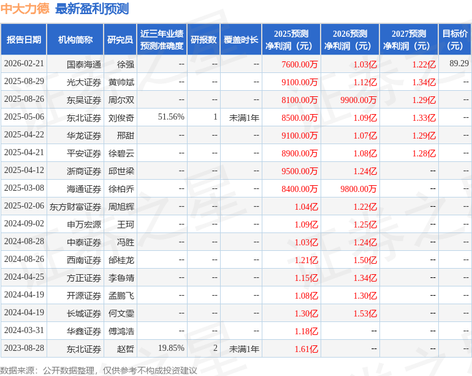Image resolution: width=472 pixels, height=376 pixels.
Task: Click the 研报数 column header
Action: [x=204, y=39]
